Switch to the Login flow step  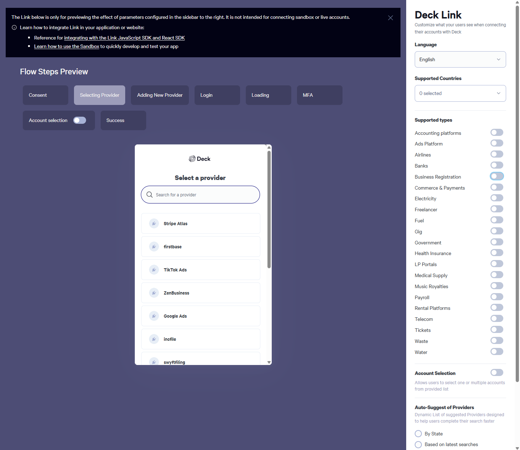click(x=217, y=95)
